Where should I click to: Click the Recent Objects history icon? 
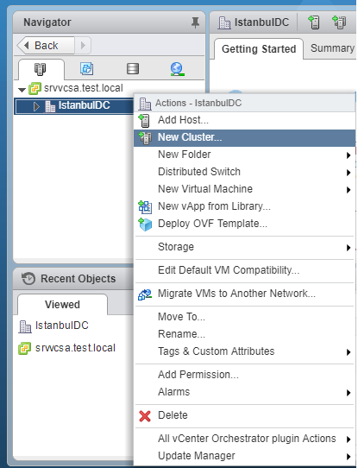point(28,279)
